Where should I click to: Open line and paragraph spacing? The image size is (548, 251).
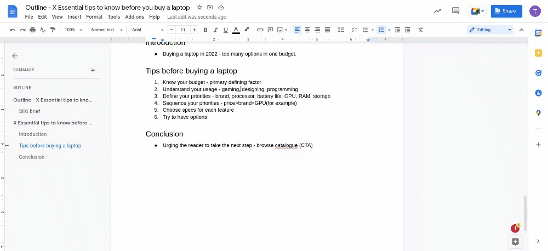[x=341, y=30]
